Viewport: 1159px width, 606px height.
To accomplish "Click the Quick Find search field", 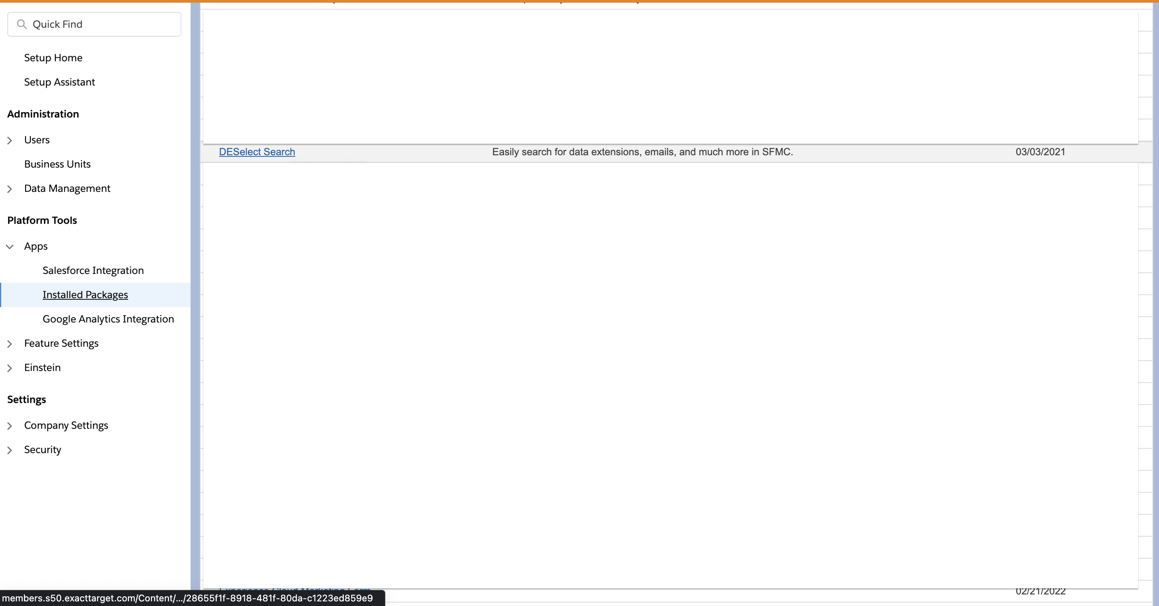I will pyautogui.click(x=94, y=24).
